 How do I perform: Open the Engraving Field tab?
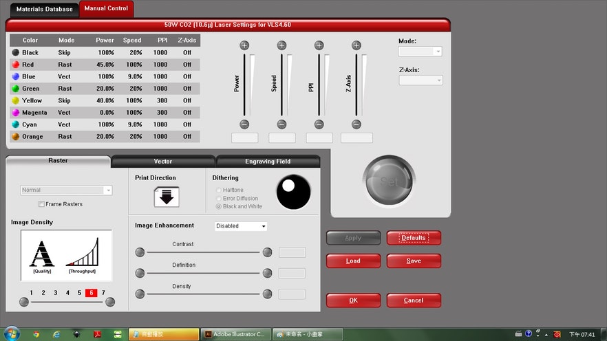tap(268, 162)
